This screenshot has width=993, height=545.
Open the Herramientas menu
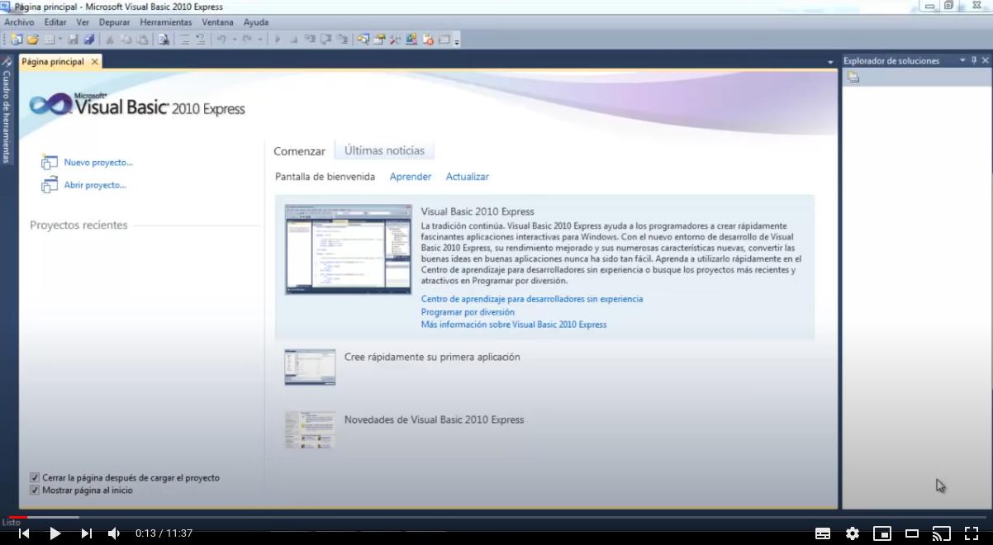tap(166, 22)
